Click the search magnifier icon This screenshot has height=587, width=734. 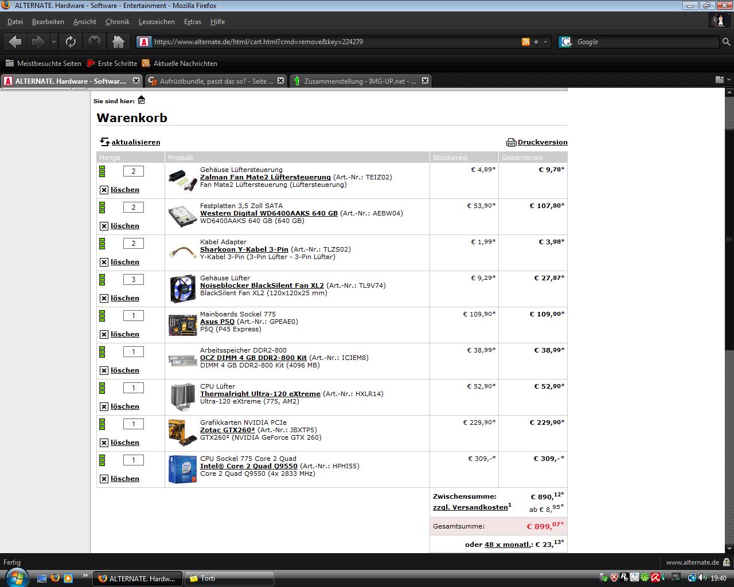726,42
